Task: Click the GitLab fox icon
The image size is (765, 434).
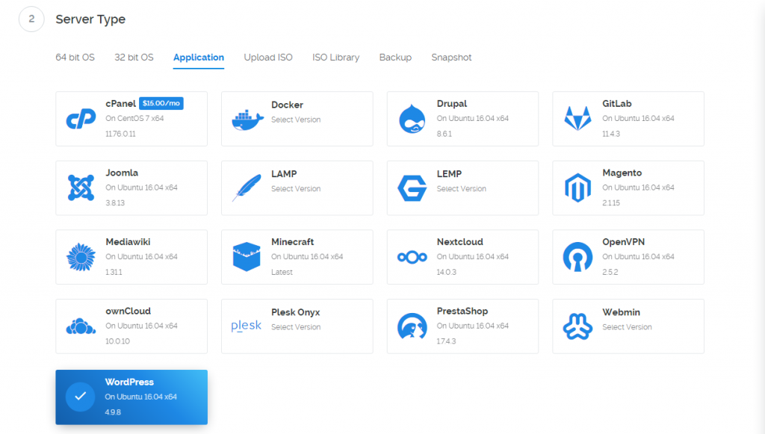Action: click(x=577, y=119)
